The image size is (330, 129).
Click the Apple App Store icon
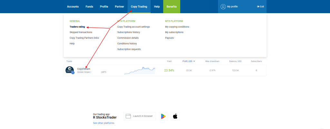pyautogui.click(x=175, y=116)
